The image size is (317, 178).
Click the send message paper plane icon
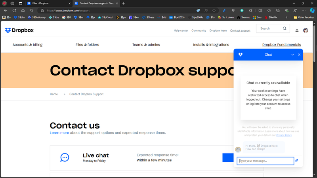[x=296, y=161]
